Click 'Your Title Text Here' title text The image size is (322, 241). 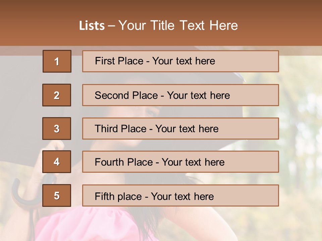[178, 26]
